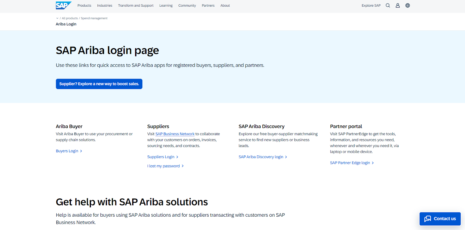
Task: Expand the breadcrumb chevron before All products
Action: click(57, 18)
